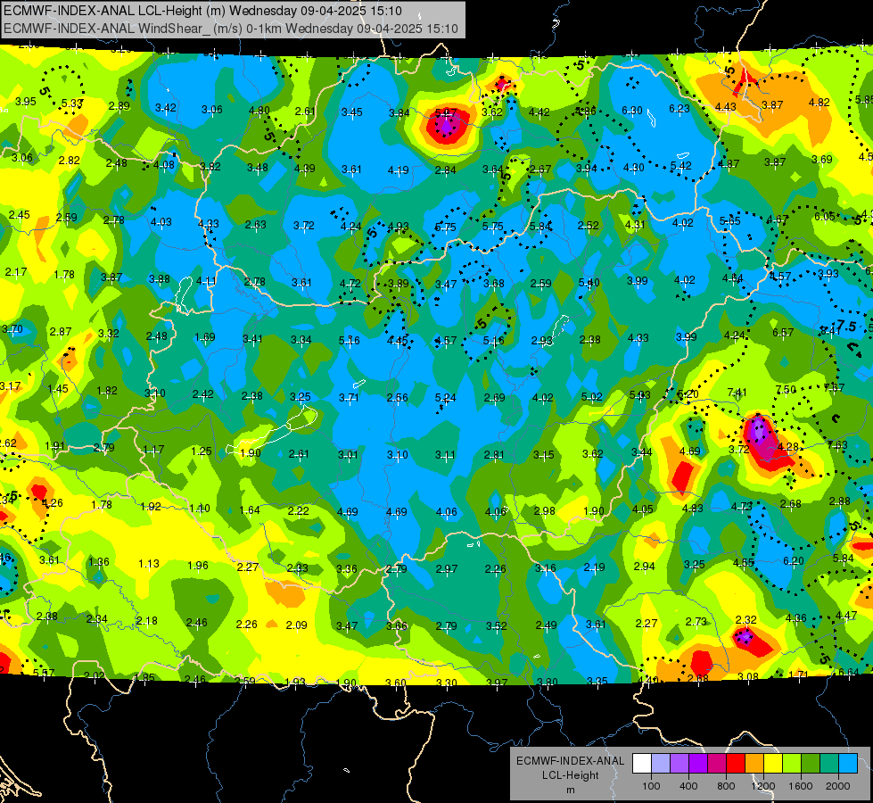Screen dimensions: 873x803
Task: Click the wind shear value 7.50
Action: (x=786, y=389)
